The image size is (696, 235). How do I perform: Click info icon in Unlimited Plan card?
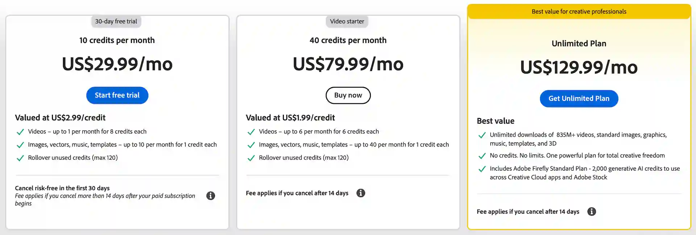pyautogui.click(x=592, y=211)
